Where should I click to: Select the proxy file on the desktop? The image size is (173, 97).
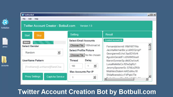tap(5, 41)
